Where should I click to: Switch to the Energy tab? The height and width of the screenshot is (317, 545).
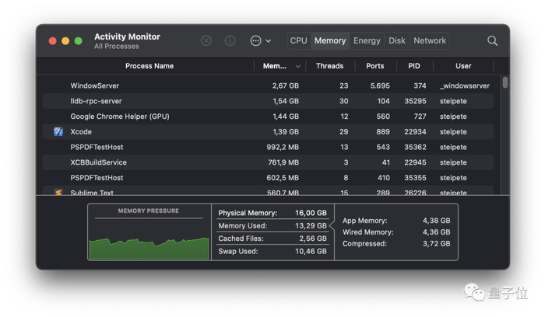pos(367,40)
